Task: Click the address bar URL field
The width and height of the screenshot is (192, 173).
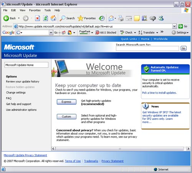Action: point(95,27)
